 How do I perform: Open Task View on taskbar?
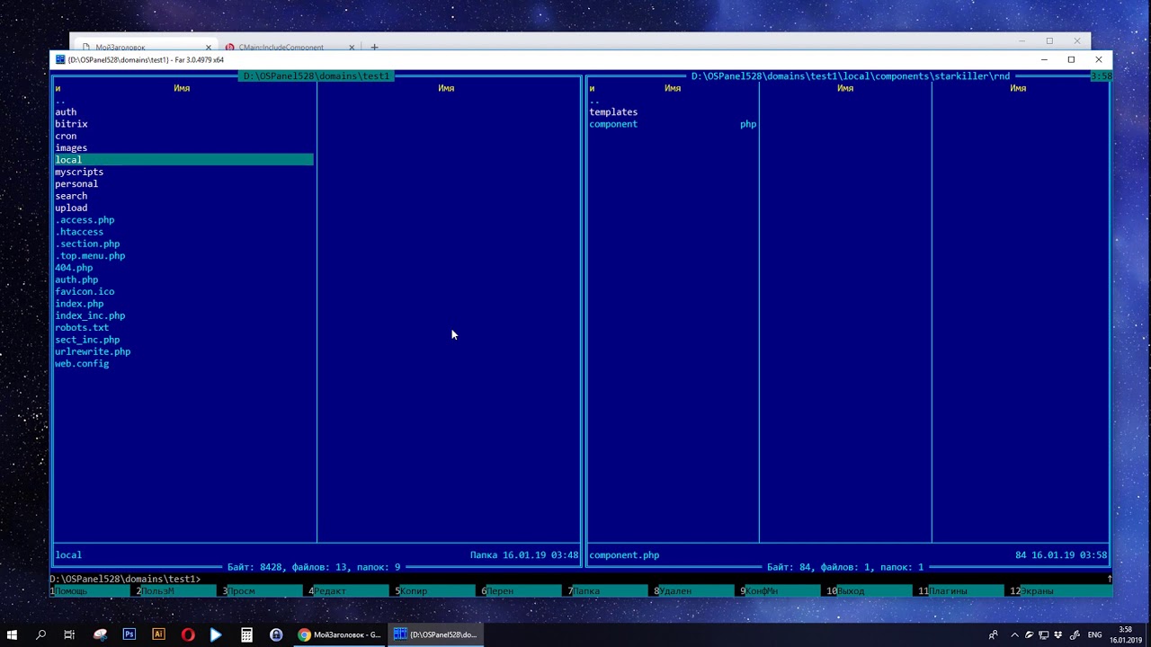tap(69, 634)
